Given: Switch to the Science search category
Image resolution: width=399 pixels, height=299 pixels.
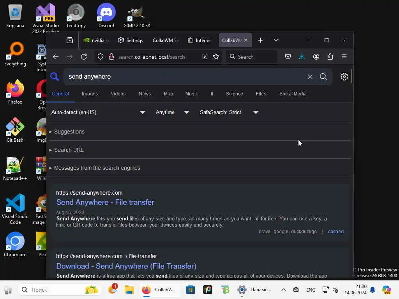Looking at the screenshot, I should [x=234, y=94].
